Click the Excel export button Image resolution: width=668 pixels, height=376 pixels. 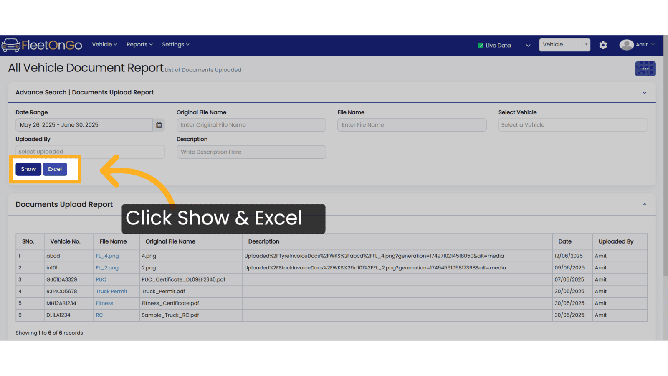55,169
